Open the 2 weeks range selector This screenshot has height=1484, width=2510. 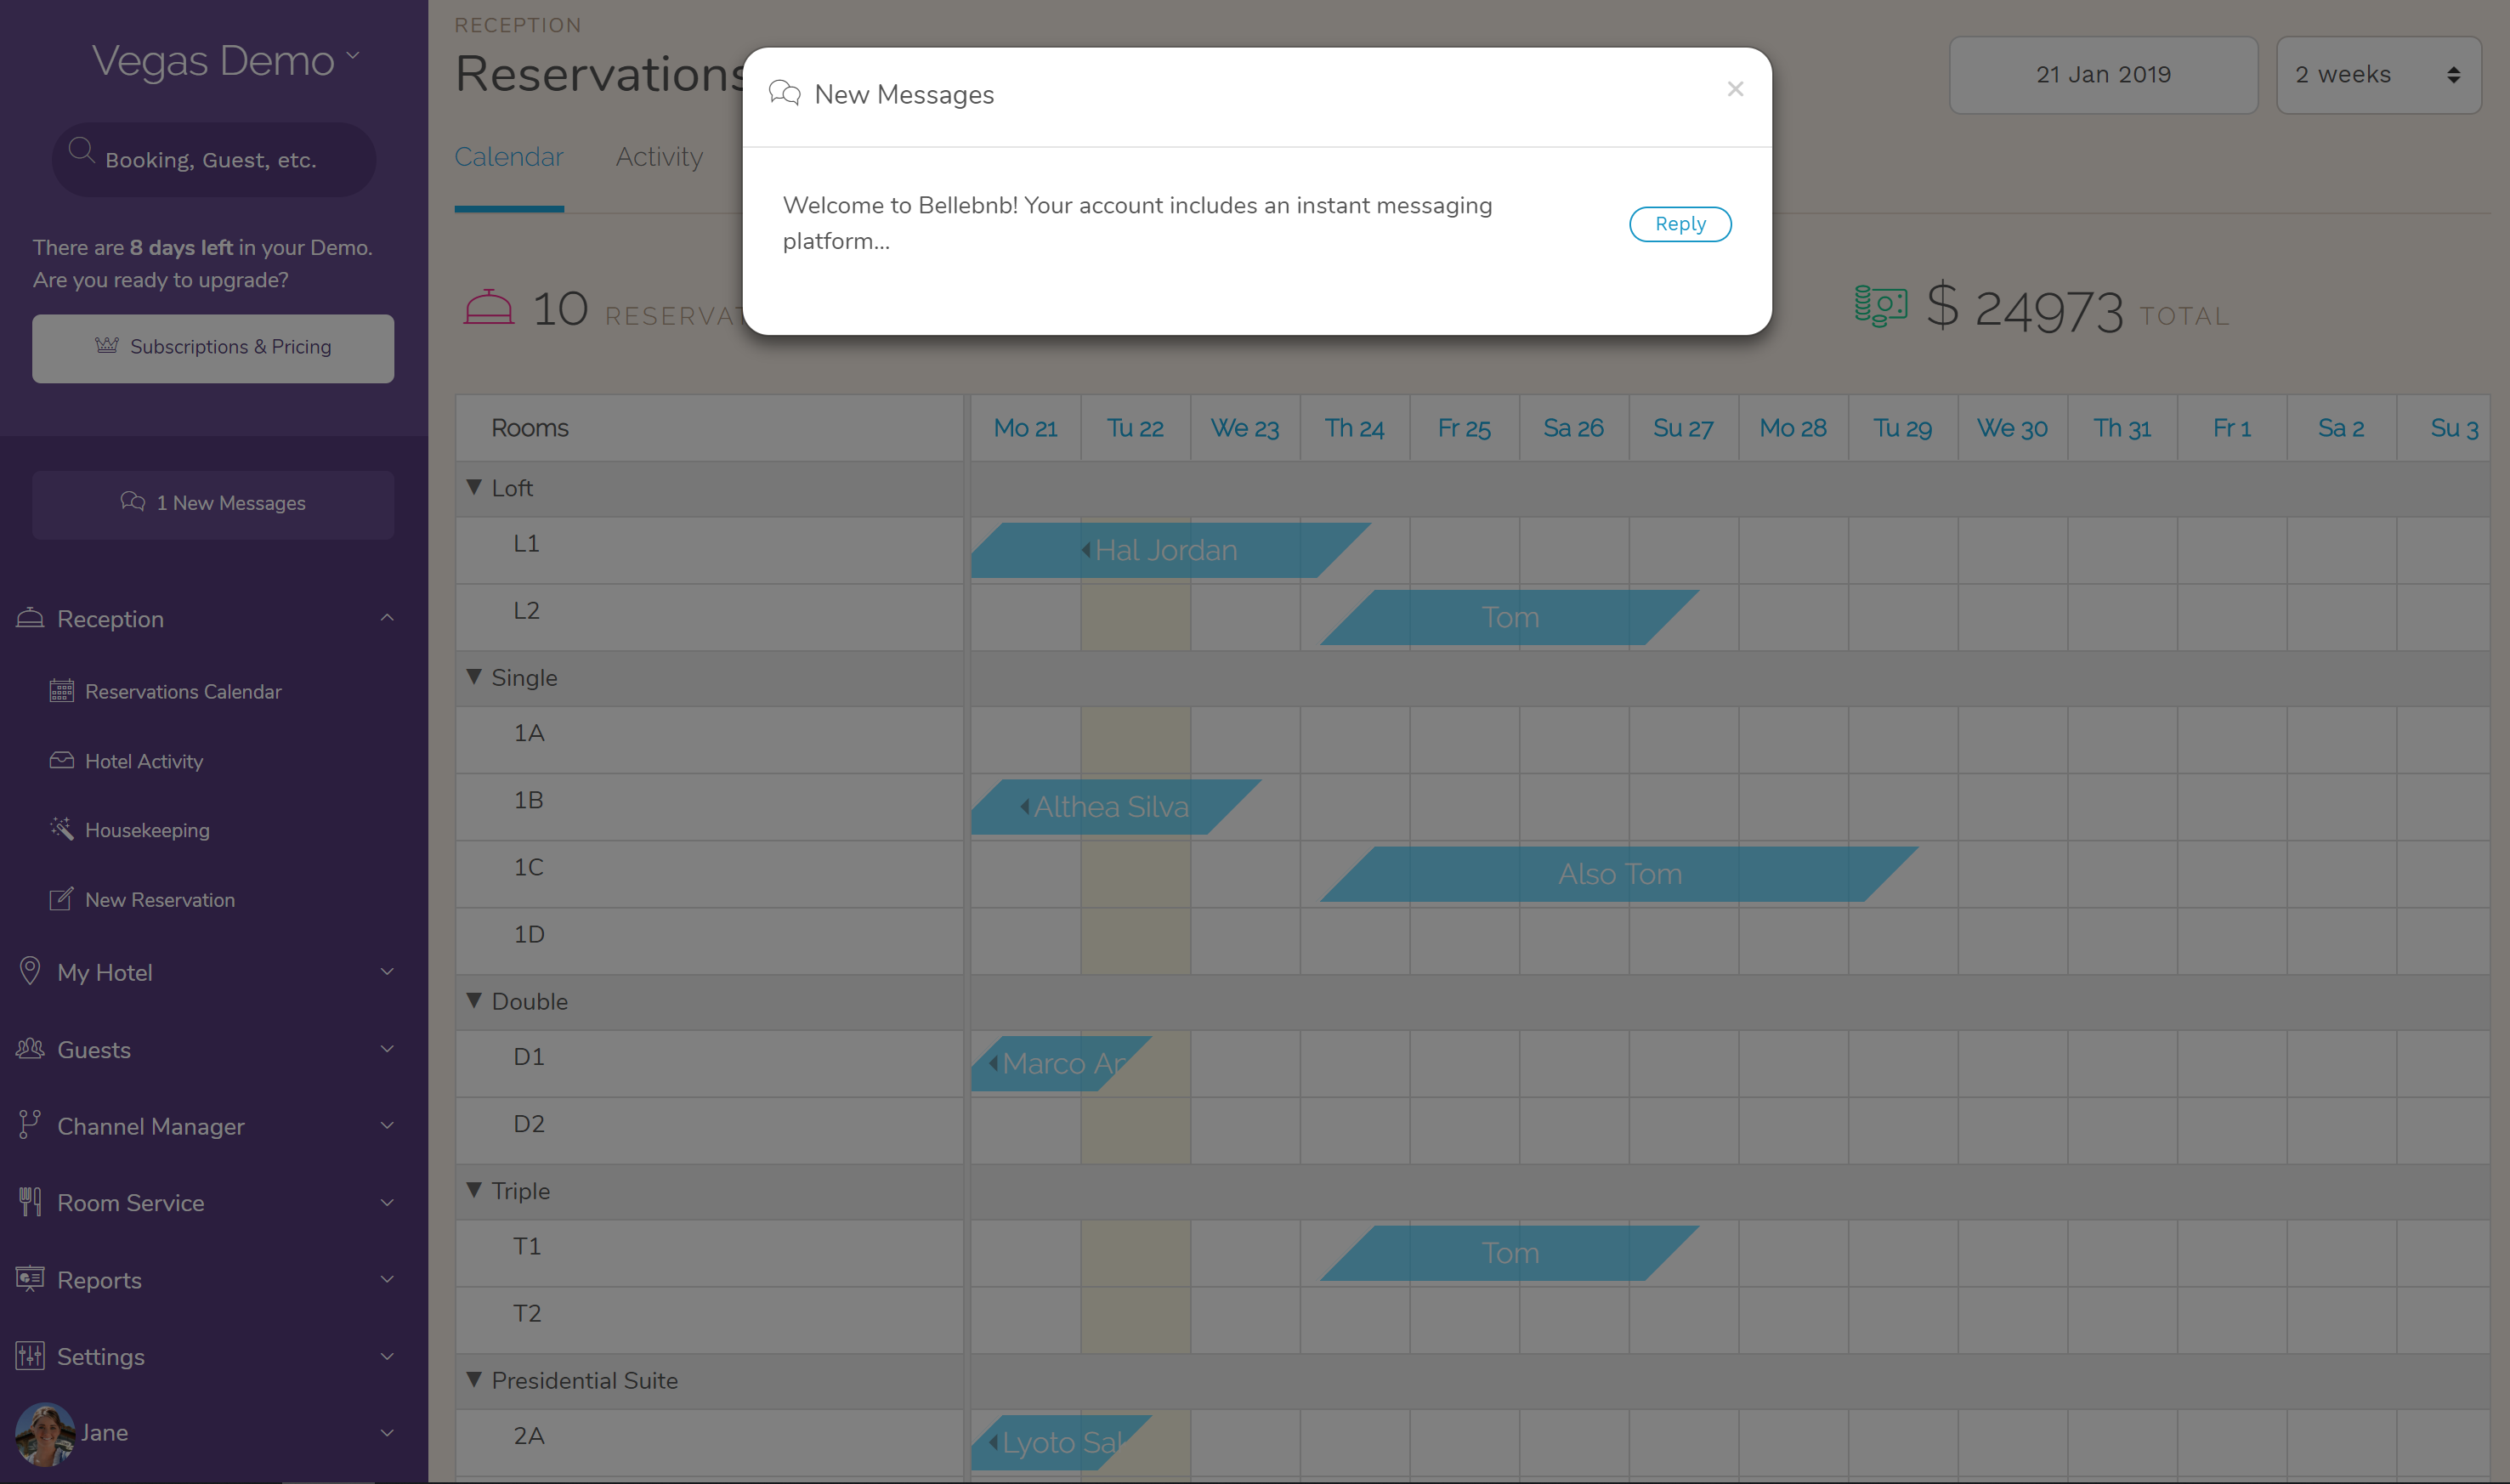click(x=2378, y=75)
